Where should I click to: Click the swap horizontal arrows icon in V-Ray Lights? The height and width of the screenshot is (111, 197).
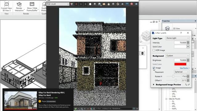(189, 85)
